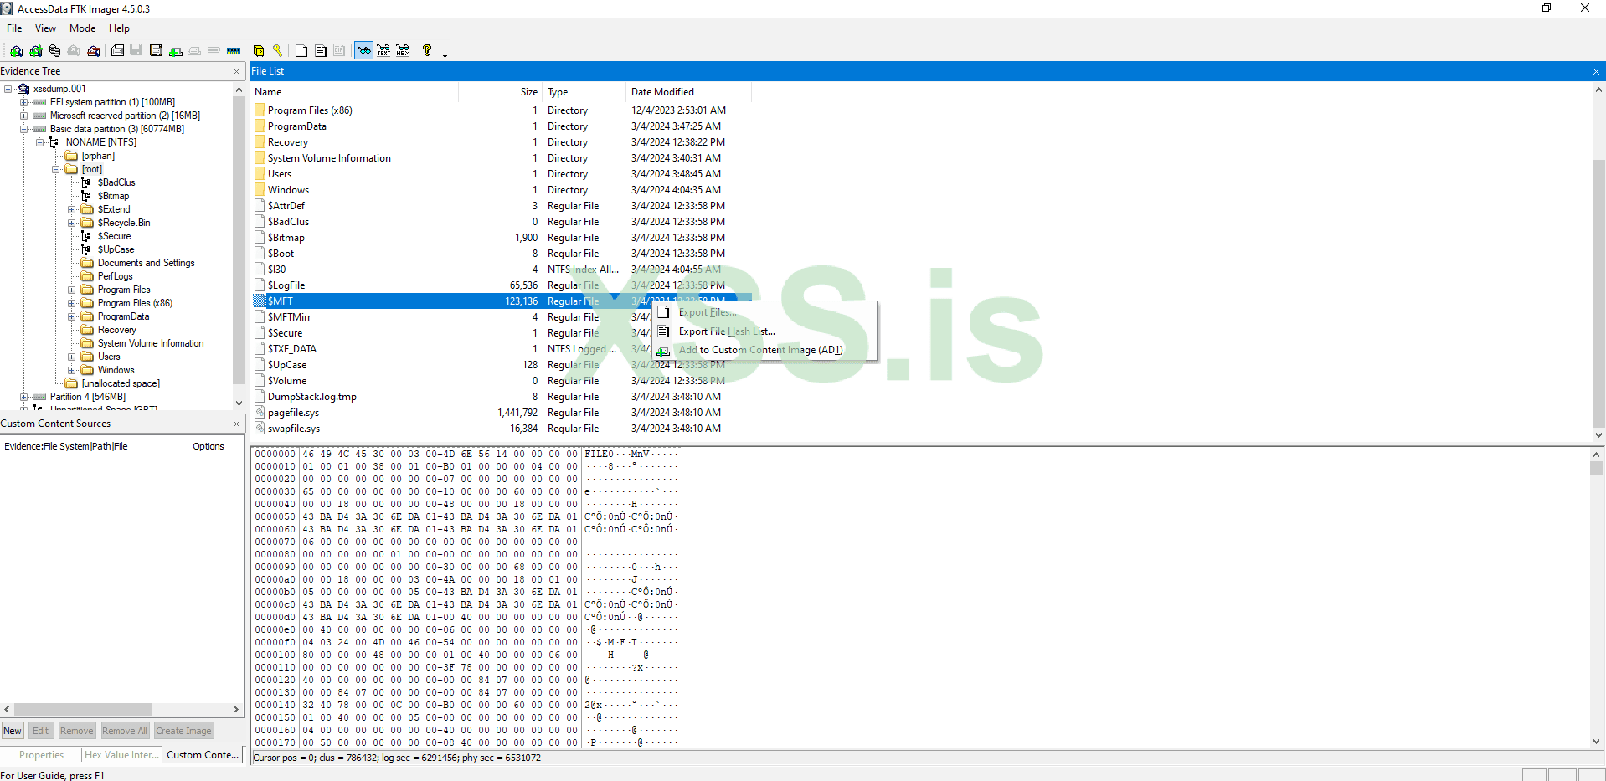Click the Detect EFS Encryption key icon
1606x781 pixels.
tap(277, 51)
